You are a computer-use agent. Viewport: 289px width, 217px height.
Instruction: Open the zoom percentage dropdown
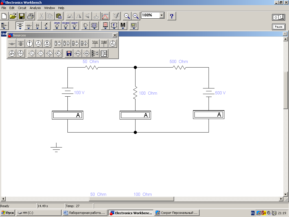[x=162, y=15]
